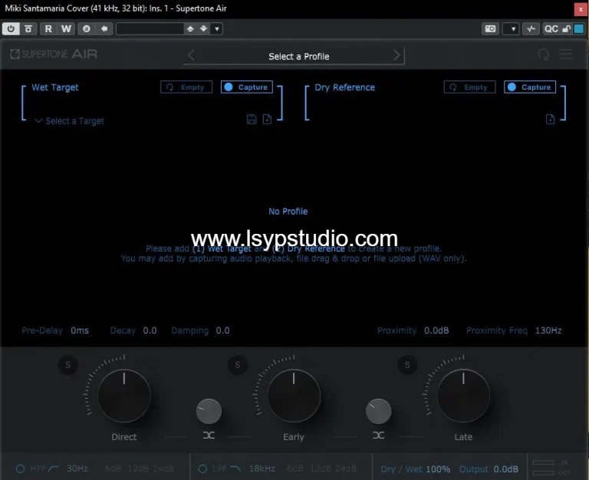
Task: Toggle the plugin power bypass button
Action: pyautogui.click(x=11, y=28)
